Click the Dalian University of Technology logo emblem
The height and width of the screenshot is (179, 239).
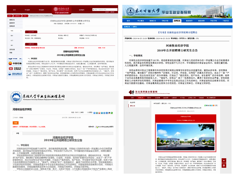point(55,9)
